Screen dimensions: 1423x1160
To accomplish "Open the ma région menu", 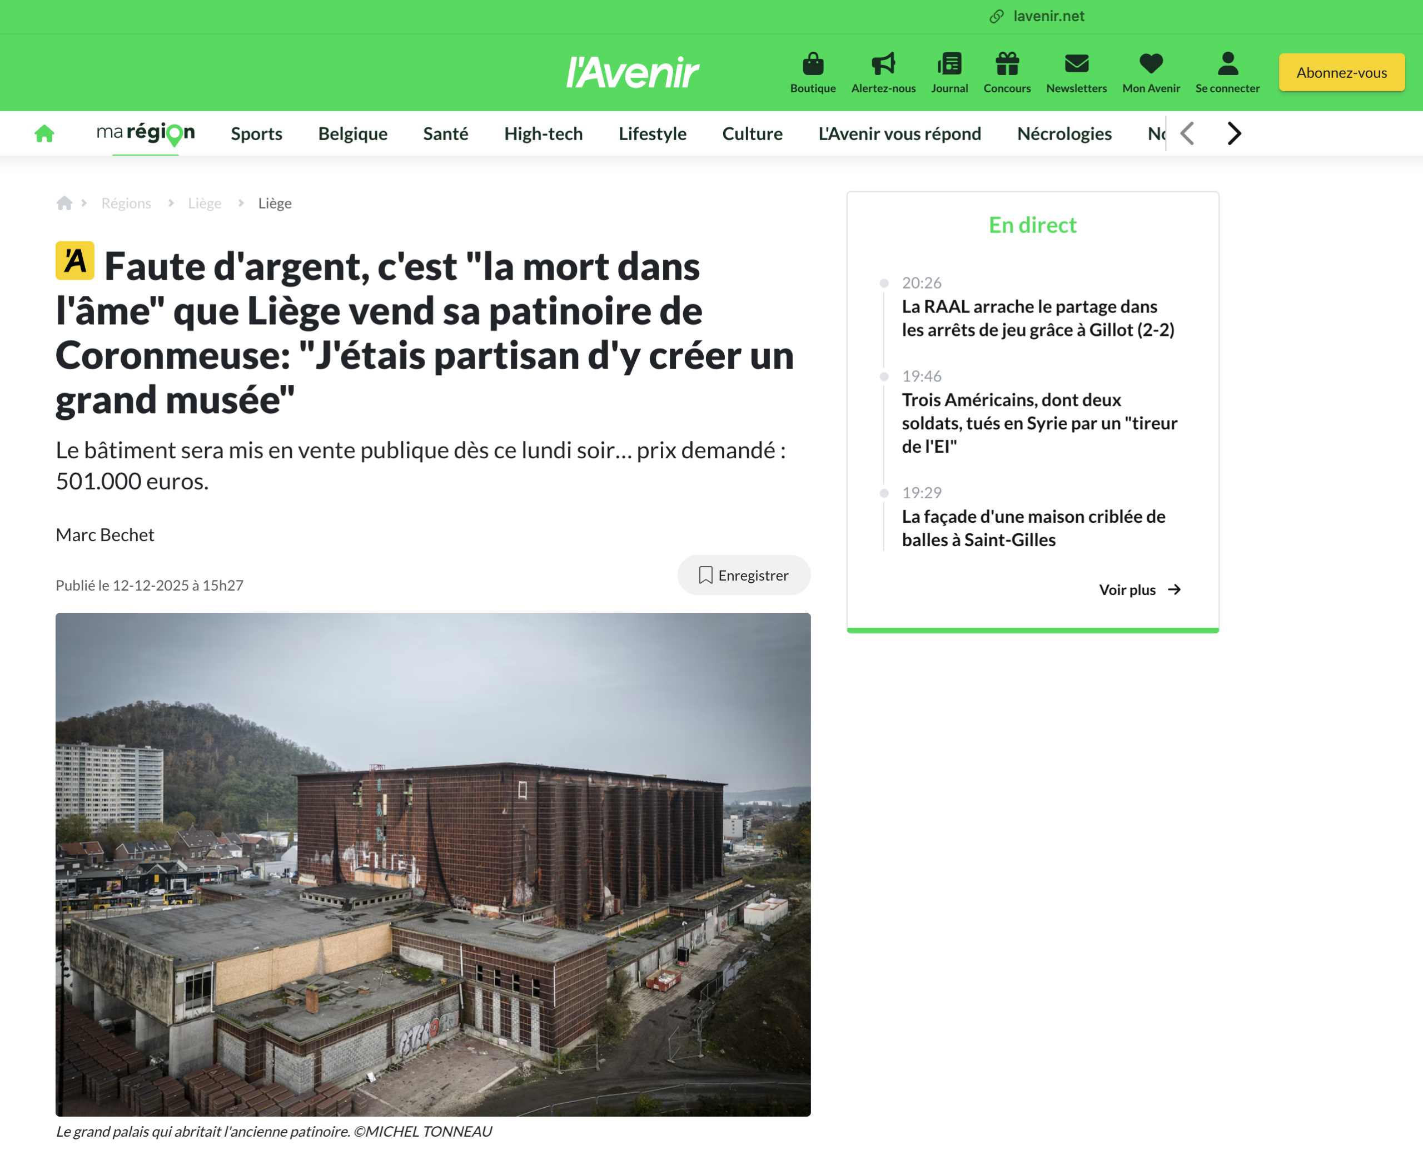I will [x=146, y=133].
